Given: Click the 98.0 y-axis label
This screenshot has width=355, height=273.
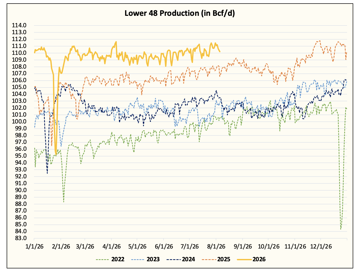Looking at the screenshot, I should (20, 135).
